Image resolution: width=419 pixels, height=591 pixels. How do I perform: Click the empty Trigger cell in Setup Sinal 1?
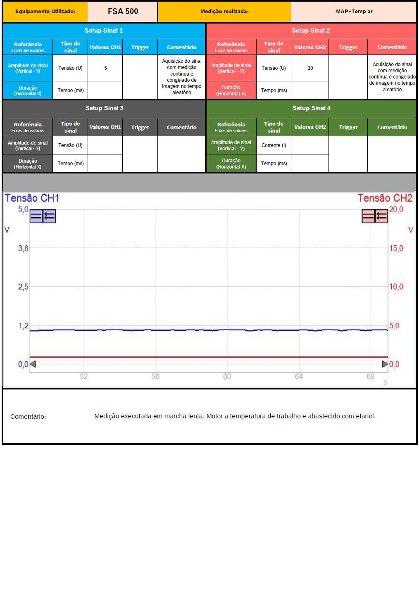140,77
